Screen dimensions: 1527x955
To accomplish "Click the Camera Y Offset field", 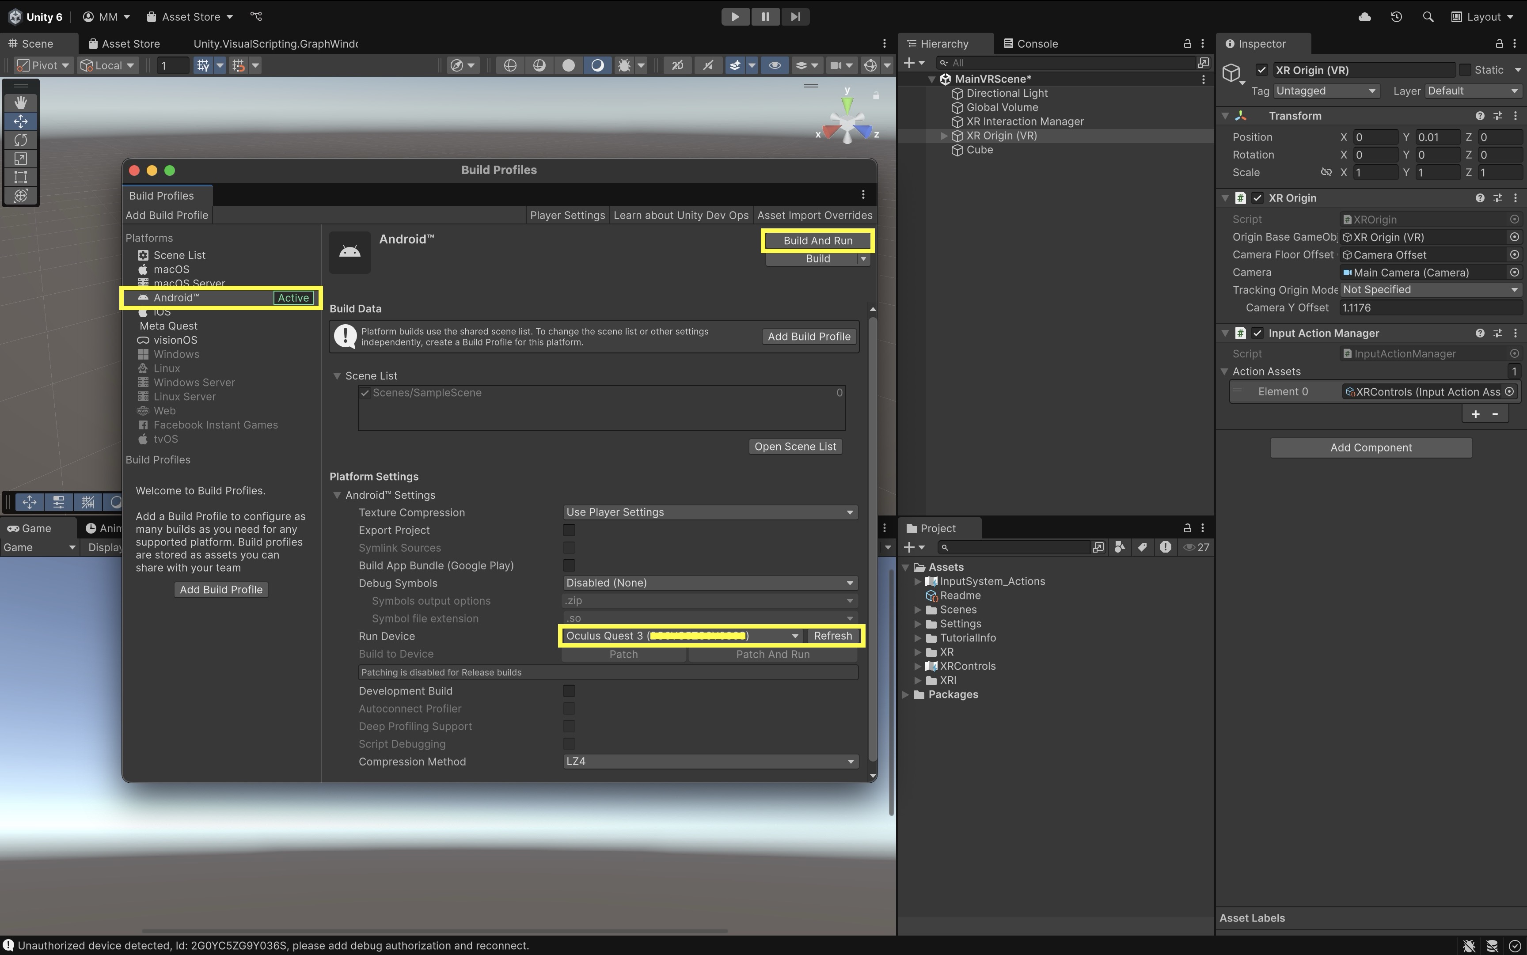I will coord(1430,307).
